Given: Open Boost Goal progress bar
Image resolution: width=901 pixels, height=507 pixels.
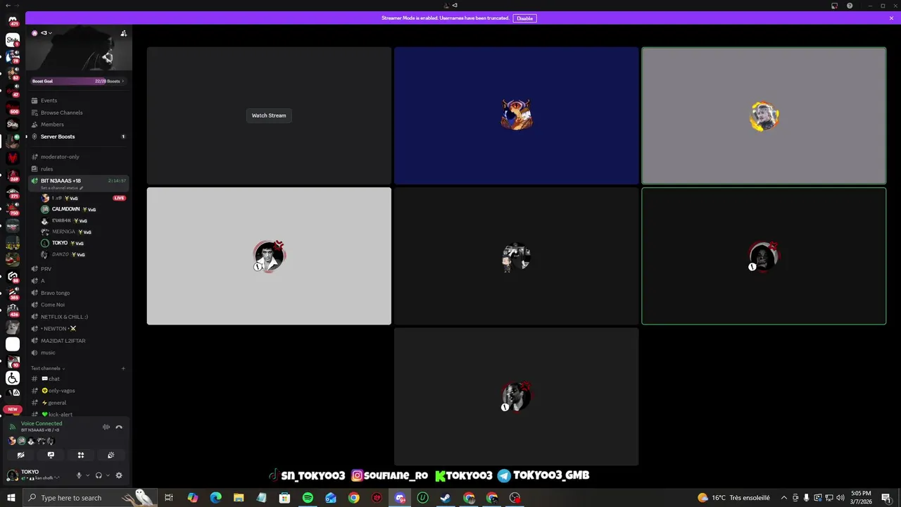Looking at the screenshot, I should (78, 81).
